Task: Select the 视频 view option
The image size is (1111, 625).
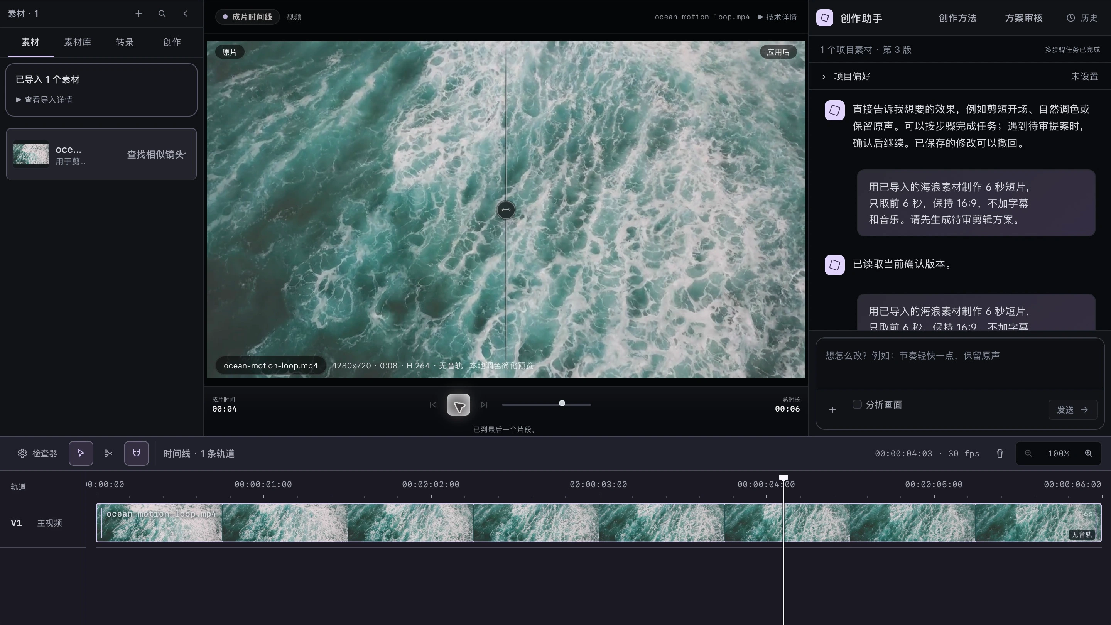Action: (294, 17)
